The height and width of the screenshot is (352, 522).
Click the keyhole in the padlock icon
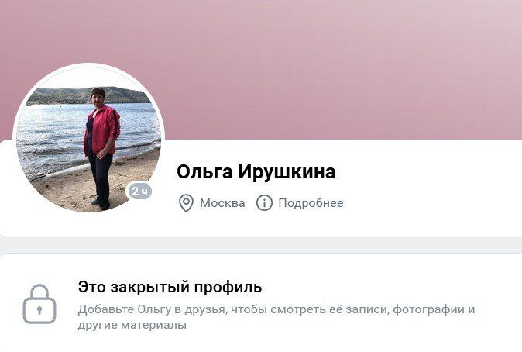(x=39, y=310)
